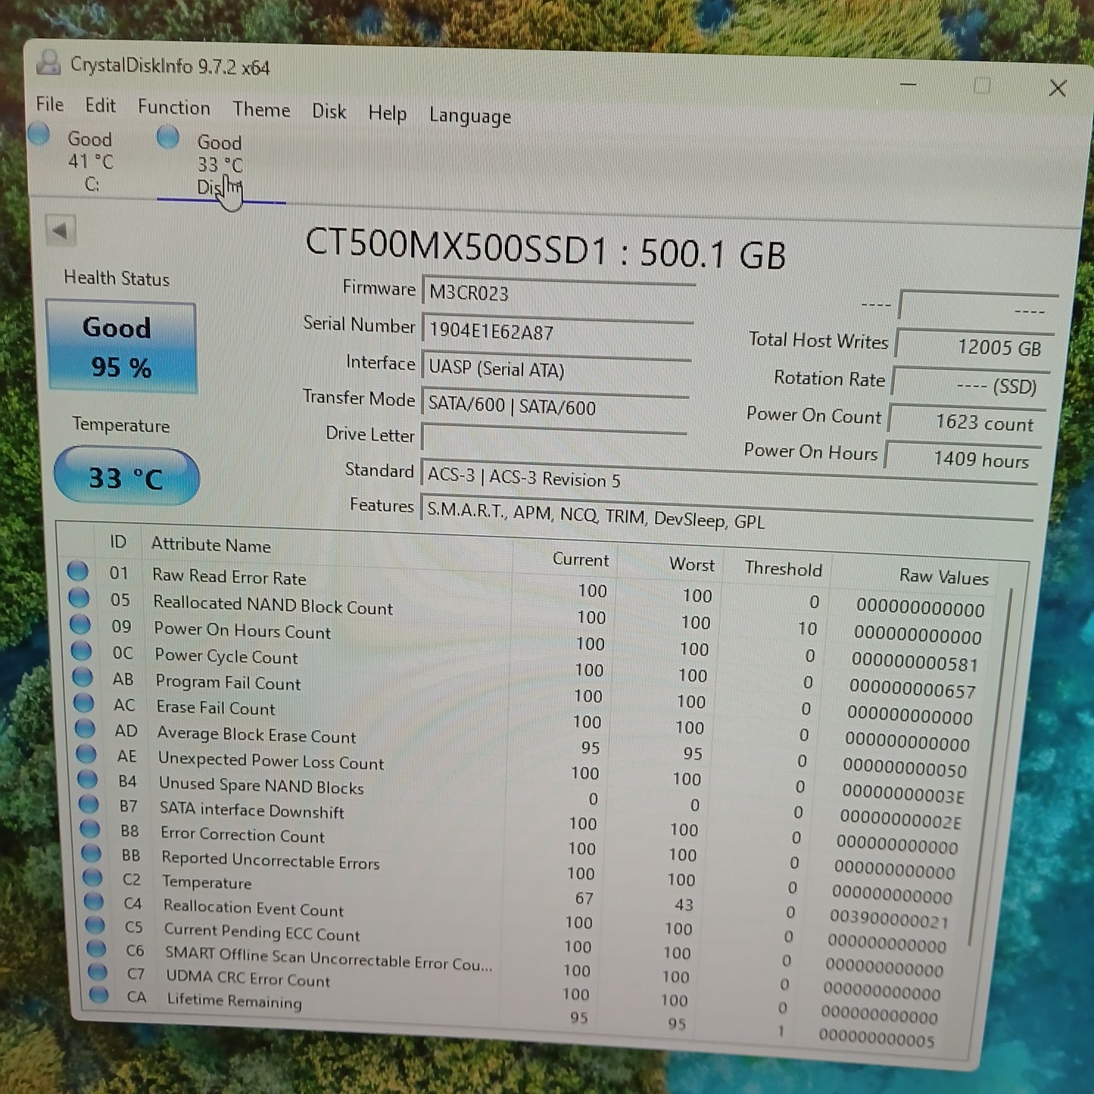The width and height of the screenshot is (1094, 1094).
Task: Select the Reallocated NAND Block Count row text
Action: pos(273,605)
